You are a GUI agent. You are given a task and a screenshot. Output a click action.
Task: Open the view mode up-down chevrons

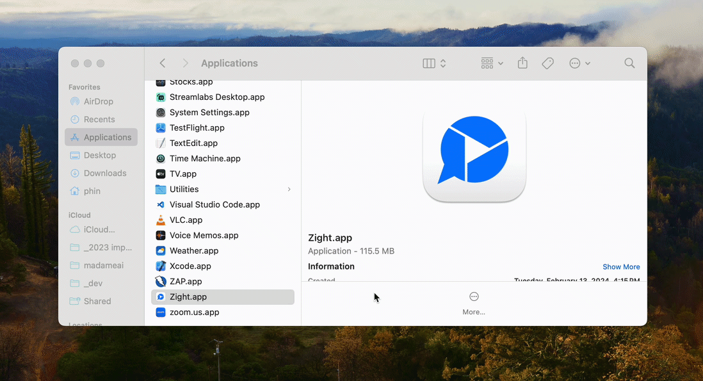pyautogui.click(x=443, y=63)
